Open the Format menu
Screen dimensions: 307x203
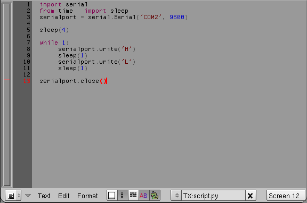pos(87,196)
